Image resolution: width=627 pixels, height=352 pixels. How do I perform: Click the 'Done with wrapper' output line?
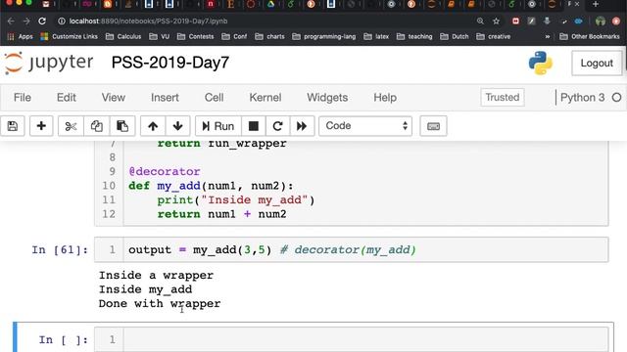[160, 304]
